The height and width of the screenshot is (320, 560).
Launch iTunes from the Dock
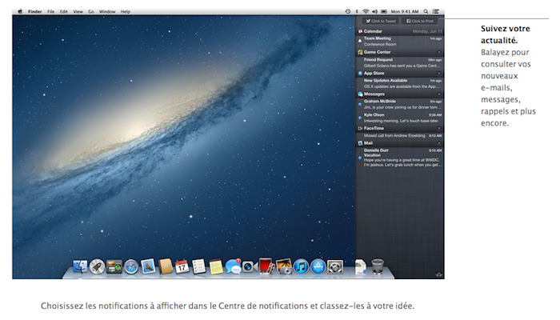click(302, 266)
